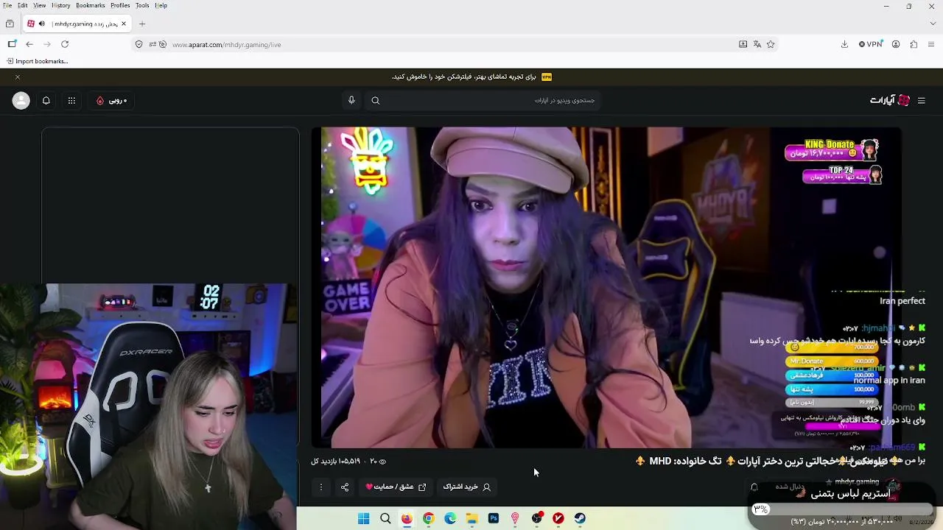Open the extensions puzzle icon
Image resolution: width=943 pixels, height=530 pixels.
[914, 44]
